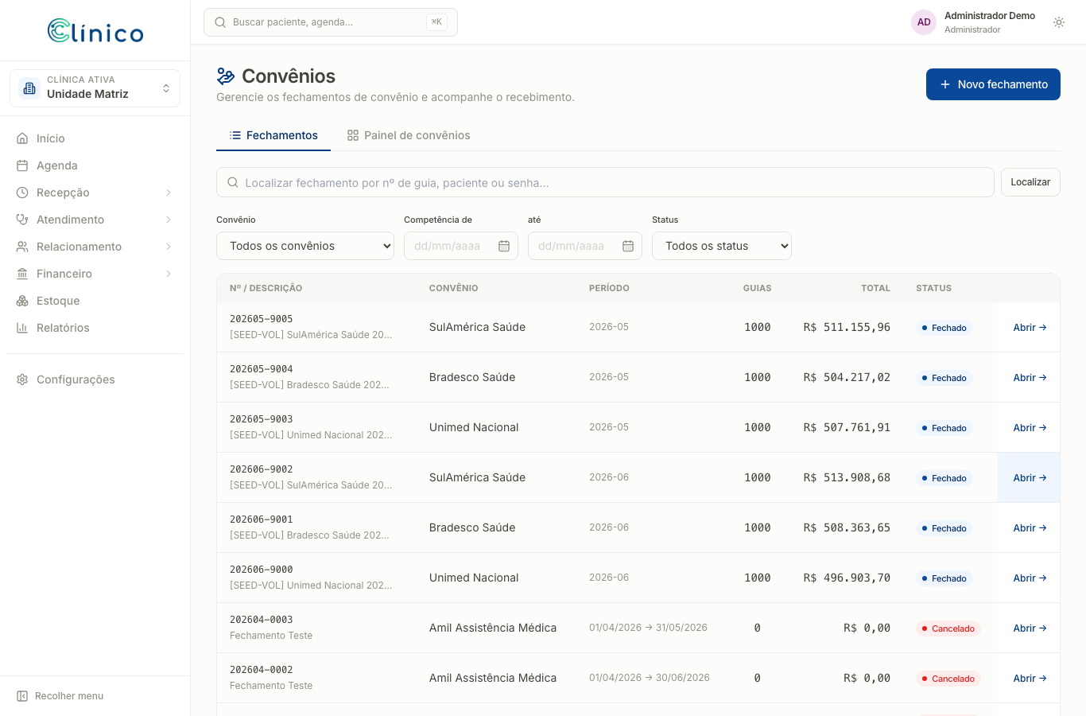Open fechamento 202605-9003 via Abrir
Screen dimensions: 1086x716
1030,428
